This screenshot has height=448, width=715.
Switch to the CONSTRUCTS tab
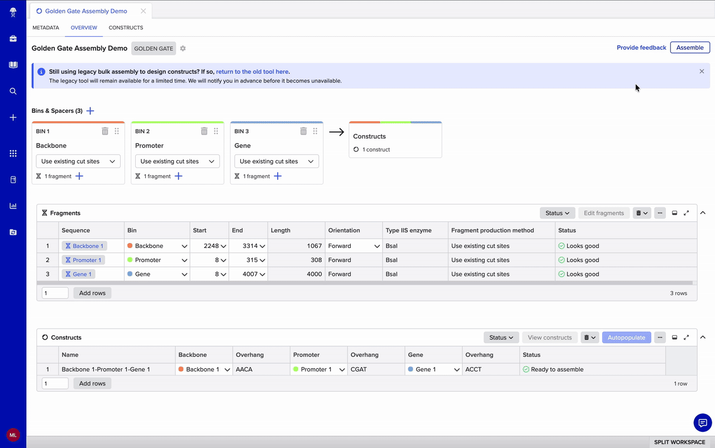point(126,27)
